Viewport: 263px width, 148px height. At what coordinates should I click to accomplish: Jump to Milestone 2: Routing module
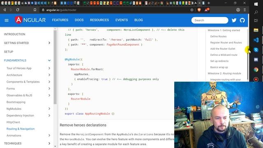pyautogui.click(x=224, y=74)
